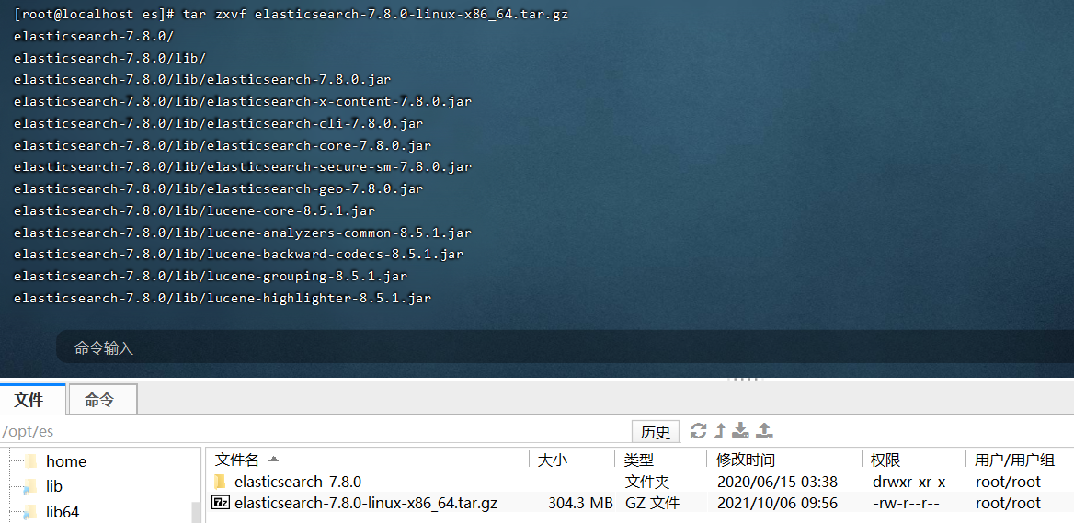Image resolution: width=1074 pixels, height=523 pixels.
Task: Click terminal line lucene-analyzers-common-8.5.1.jar
Action: click(243, 232)
